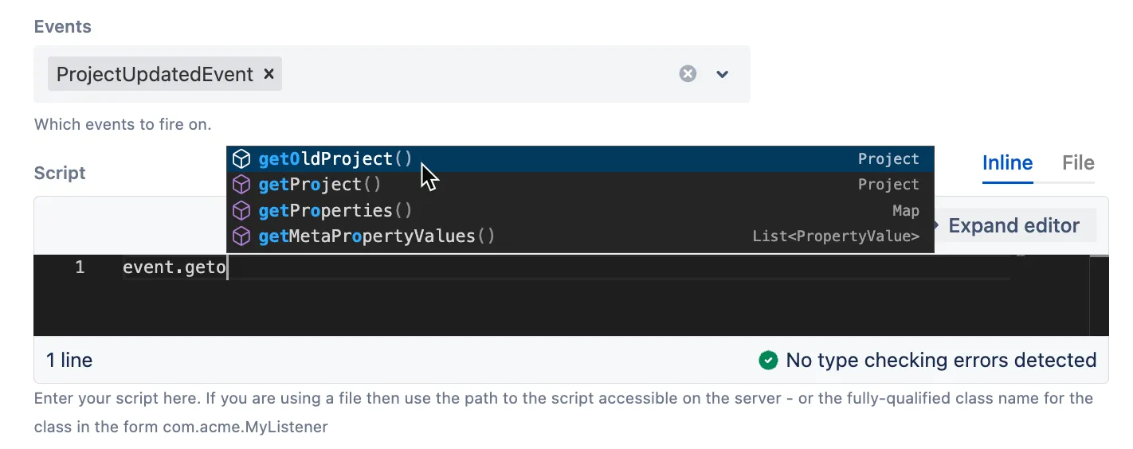Click line number 1 in the gutter

pyautogui.click(x=80, y=267)
